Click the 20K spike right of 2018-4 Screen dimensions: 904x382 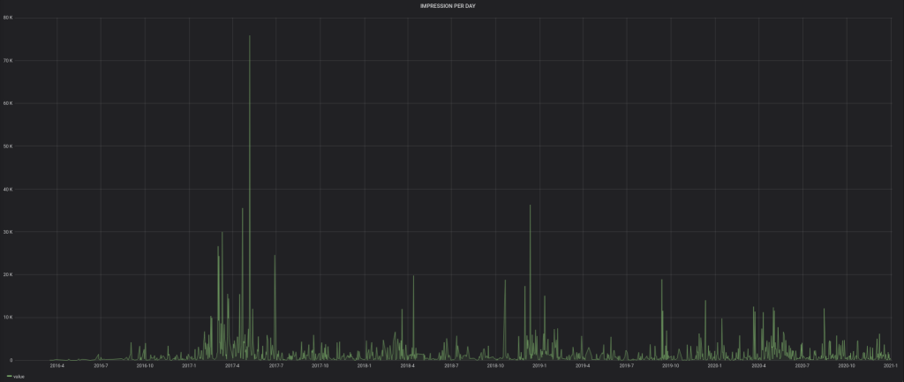coord(413,277)
